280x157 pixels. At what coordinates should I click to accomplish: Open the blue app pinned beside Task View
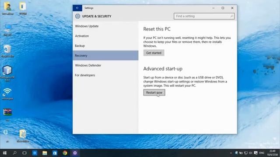click(x=35, y=153)
